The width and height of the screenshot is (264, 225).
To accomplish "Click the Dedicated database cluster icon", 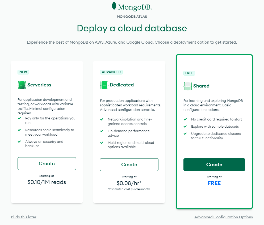I will coord(104,85).
